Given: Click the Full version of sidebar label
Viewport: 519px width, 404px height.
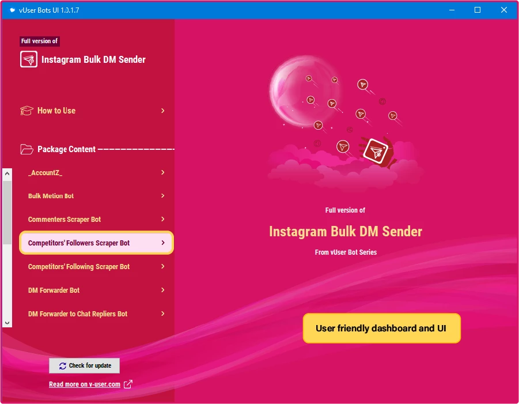Looking at the screenshot, I should tap(39, 41).
